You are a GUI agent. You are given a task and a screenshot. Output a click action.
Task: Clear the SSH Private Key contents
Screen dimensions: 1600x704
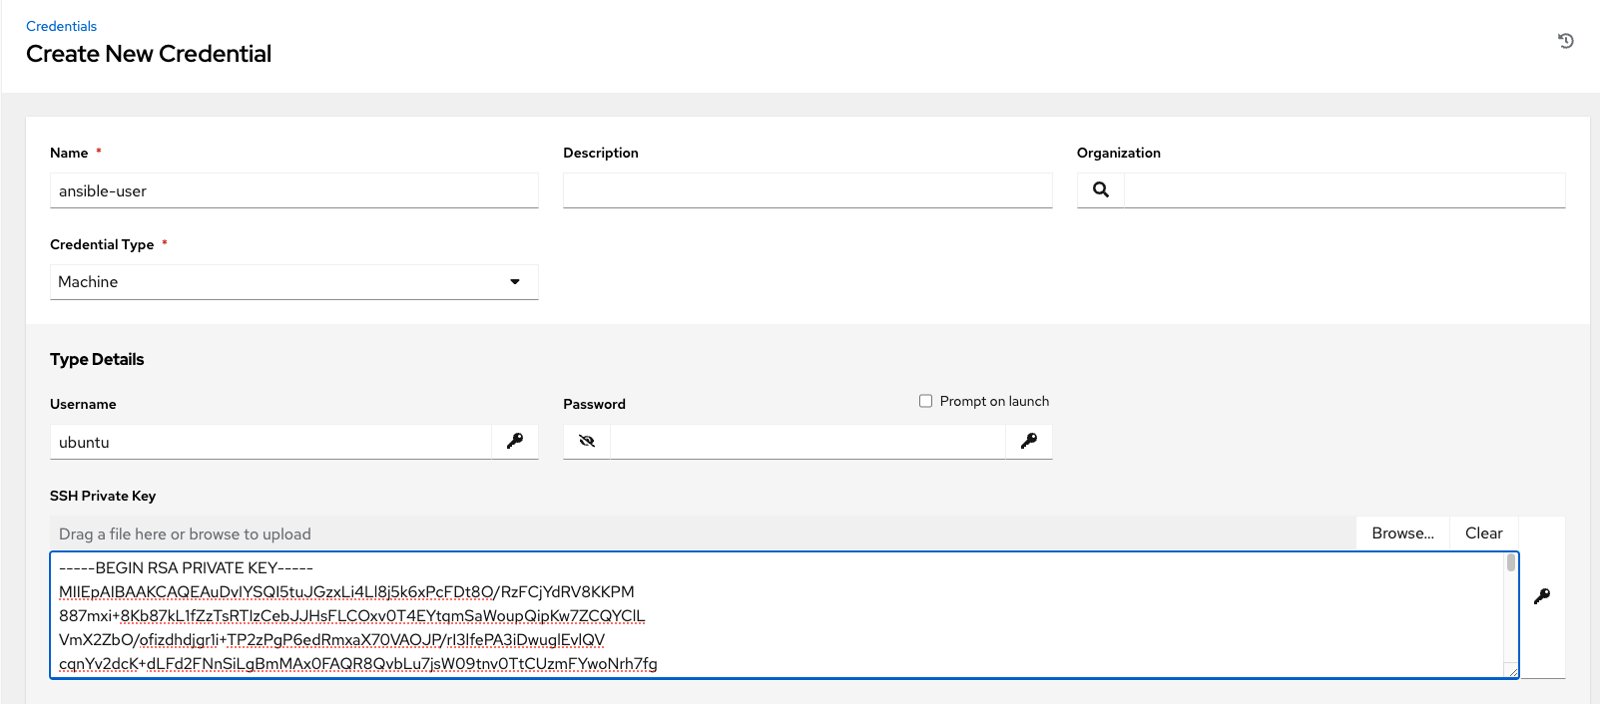1483,533
